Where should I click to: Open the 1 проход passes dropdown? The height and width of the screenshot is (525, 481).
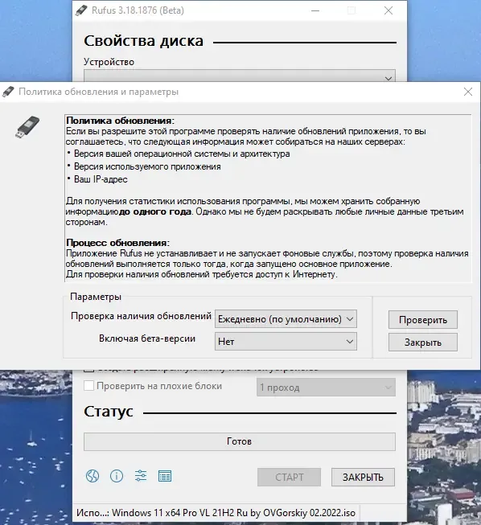326,388
